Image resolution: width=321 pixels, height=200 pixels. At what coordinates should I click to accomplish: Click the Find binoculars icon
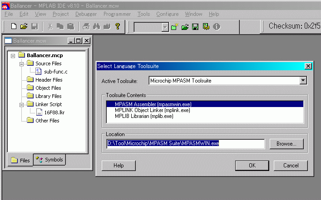(97, 26)
